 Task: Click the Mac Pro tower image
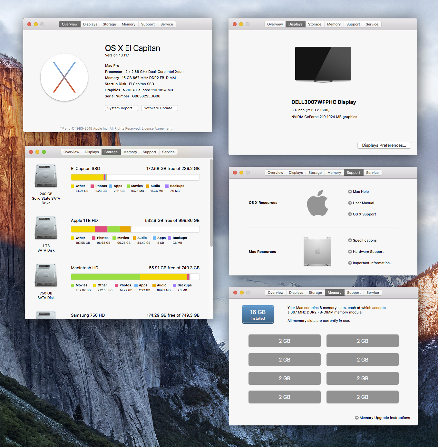point(317,252)
